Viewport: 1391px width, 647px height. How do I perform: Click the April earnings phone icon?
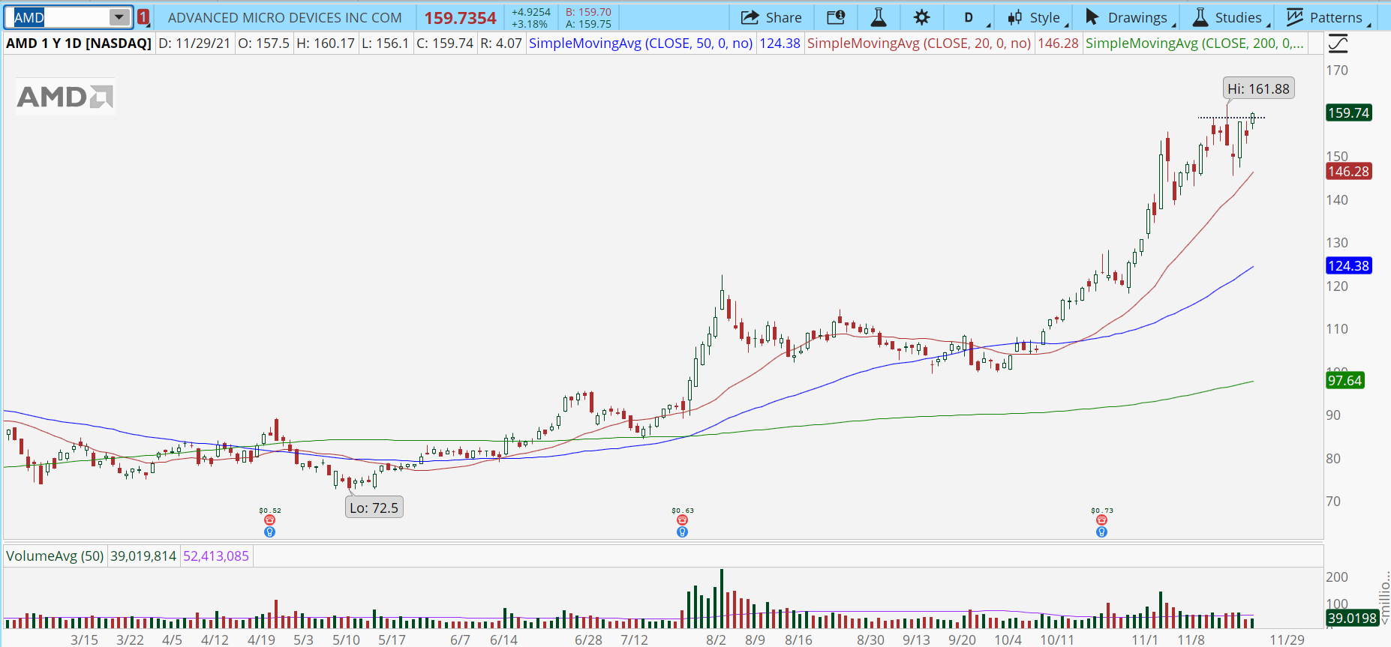[270, 520]
